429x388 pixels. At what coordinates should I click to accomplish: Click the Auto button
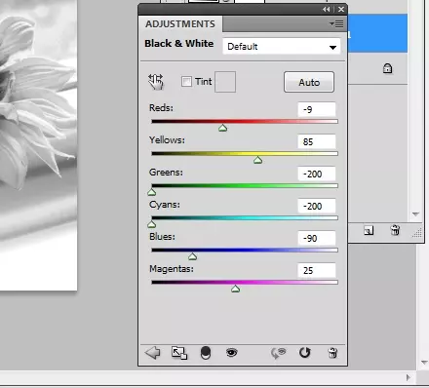coord(309,82)
